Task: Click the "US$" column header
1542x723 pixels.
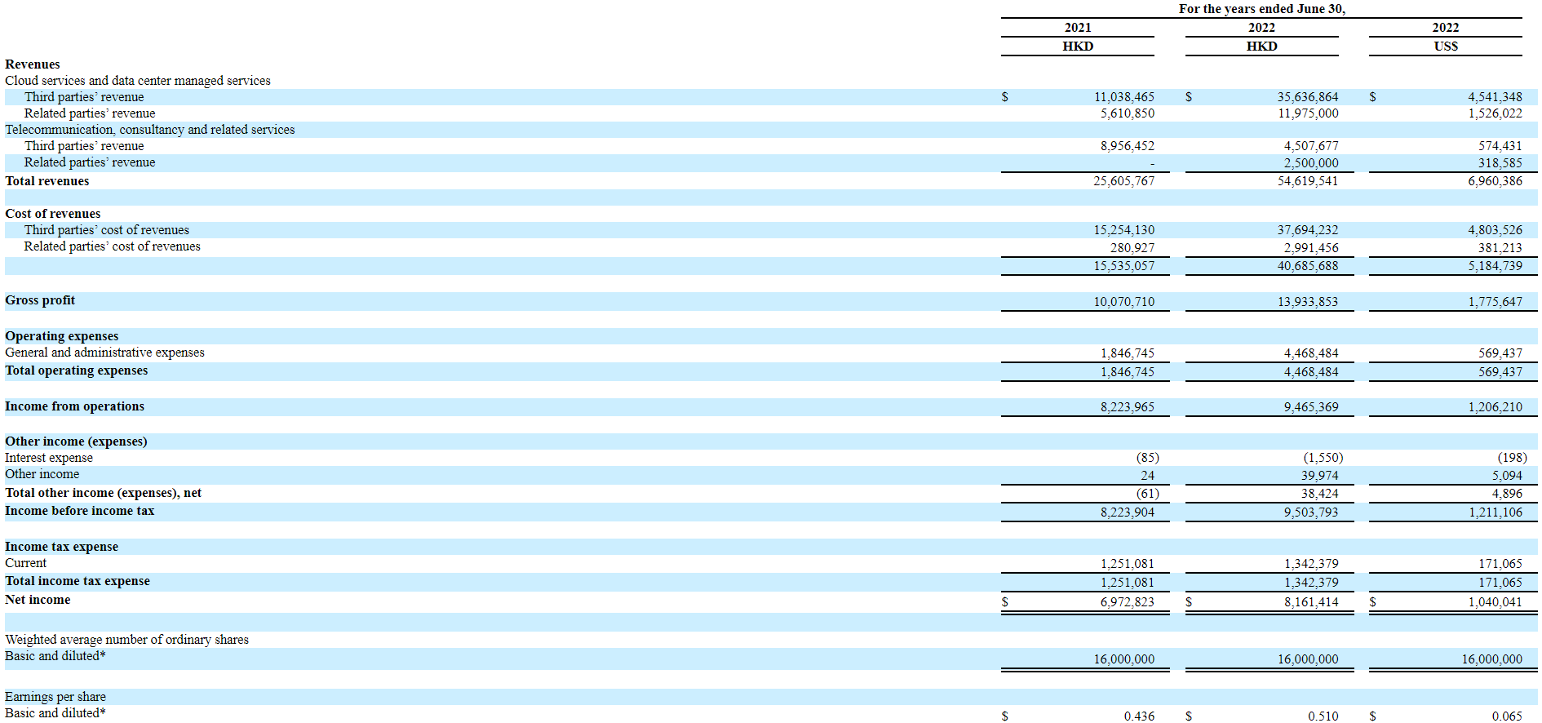Action: [1445, 47]
